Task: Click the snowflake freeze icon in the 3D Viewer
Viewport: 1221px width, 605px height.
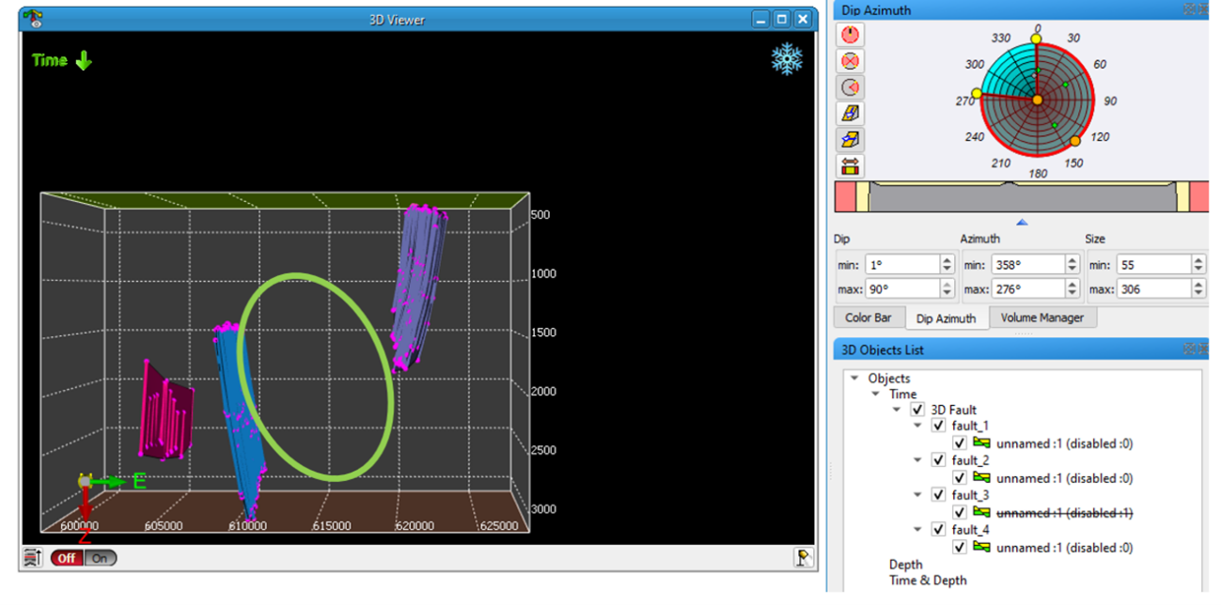Action: [x=786, y=59]
